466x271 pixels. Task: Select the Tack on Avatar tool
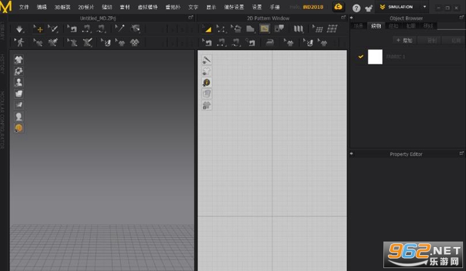tap(135, 29)
